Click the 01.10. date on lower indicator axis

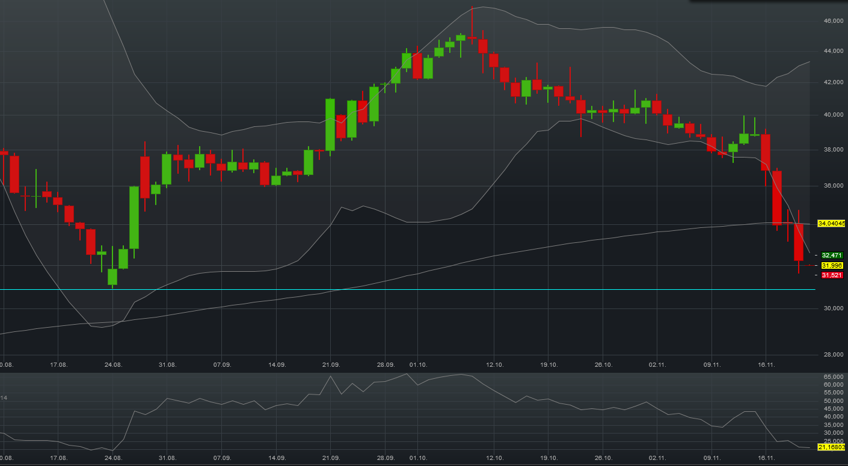pyautogui.click(x=418, y=458)
